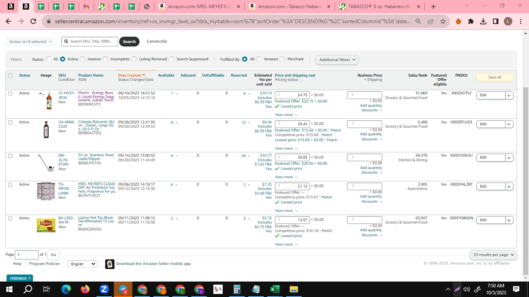Viewport: 529px width, 297px height.
Task: Toggle the browser side panel icon
Action: pos(496,22)
